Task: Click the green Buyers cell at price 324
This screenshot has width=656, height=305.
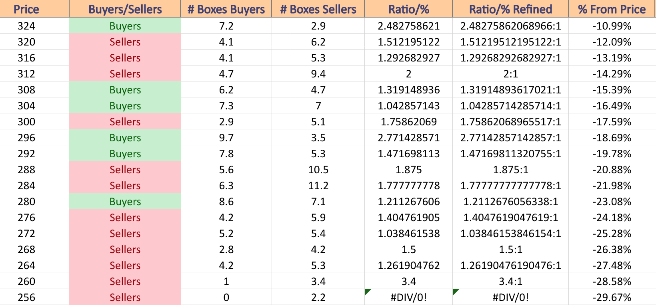Action: pos(125,26)
